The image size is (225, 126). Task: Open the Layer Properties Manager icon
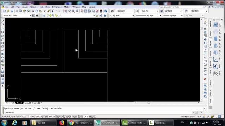pyautogui.click(x=44, y=15)
